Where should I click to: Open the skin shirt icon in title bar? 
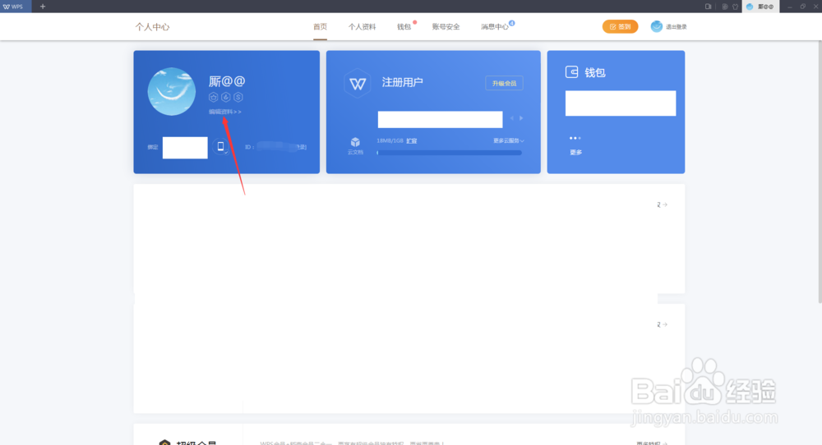pos(735,7)
